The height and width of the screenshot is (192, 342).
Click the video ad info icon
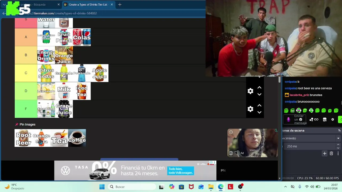coord(276,130)
